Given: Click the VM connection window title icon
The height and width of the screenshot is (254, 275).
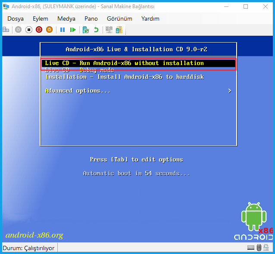Looking at the screenshot, I should [6, 6].
